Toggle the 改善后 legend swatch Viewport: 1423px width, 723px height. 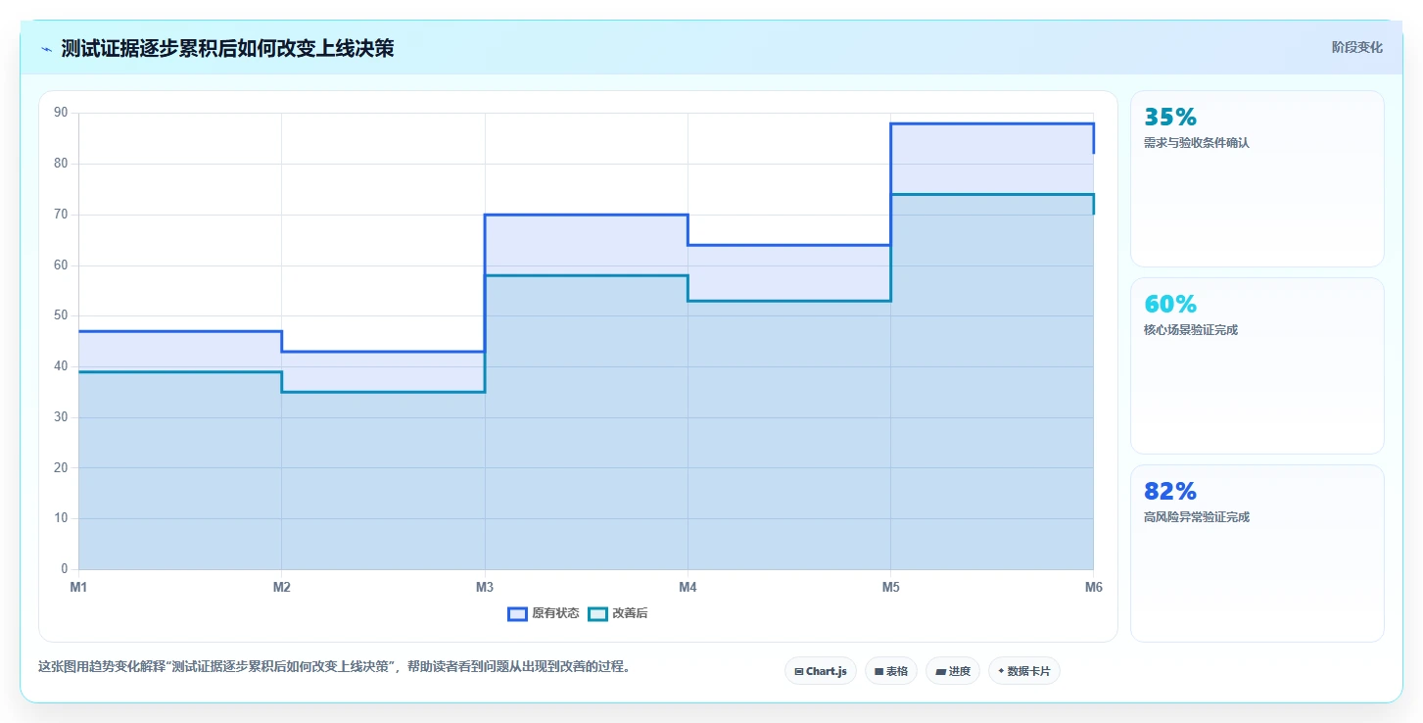(x=597, y=614)
